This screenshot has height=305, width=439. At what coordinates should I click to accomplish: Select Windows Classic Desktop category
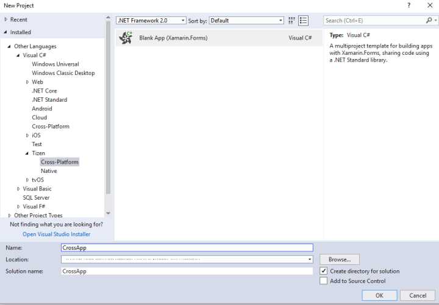pyautogui.click(x=63, y=73)
